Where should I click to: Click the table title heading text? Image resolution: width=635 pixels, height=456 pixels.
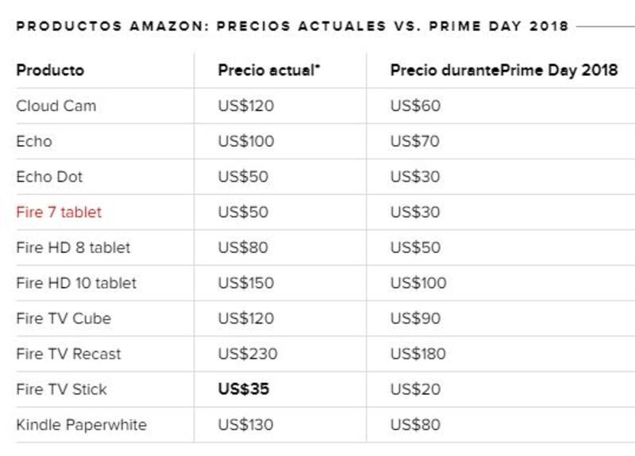click(x=292, y=26)
